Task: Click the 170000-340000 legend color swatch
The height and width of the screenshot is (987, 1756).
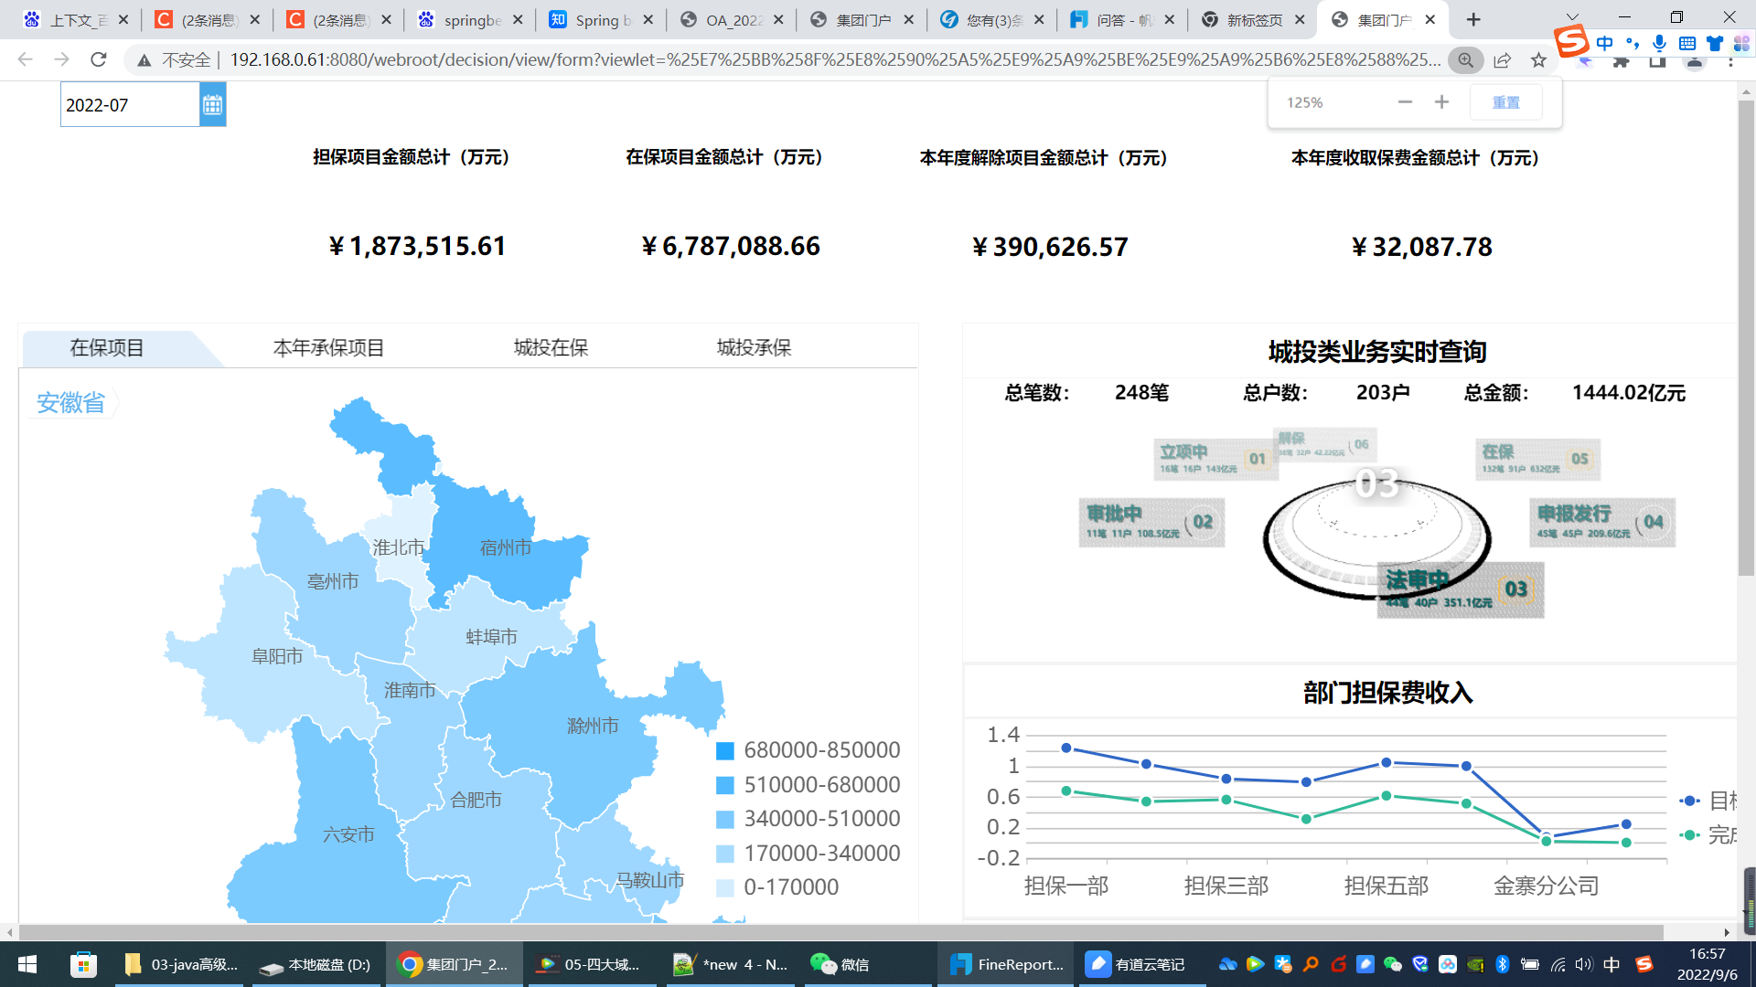Action: click(x=724, y=854)
